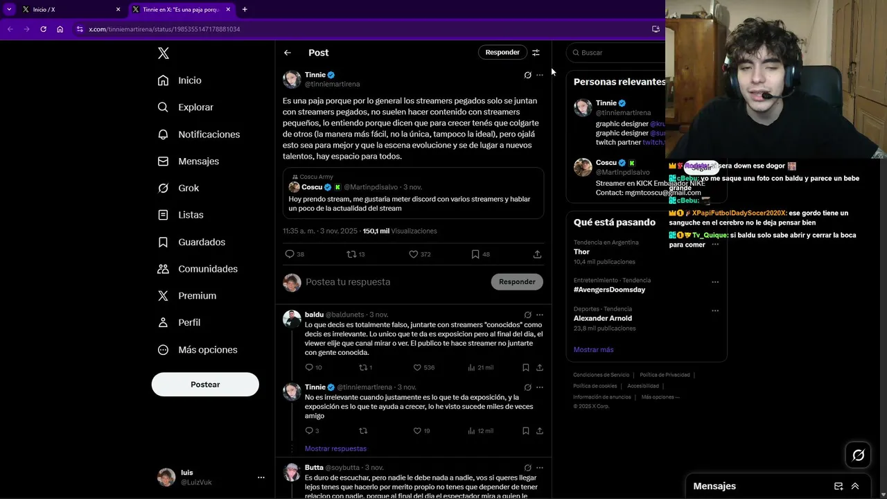The image size is (887, 499).
Task: Open browser tab list dropdown
Action: pyautogui.click(x=8, y=10)
